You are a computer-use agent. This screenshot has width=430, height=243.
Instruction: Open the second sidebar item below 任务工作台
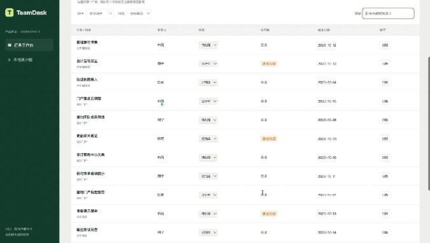pyautogui.click(x=29, y=60)
